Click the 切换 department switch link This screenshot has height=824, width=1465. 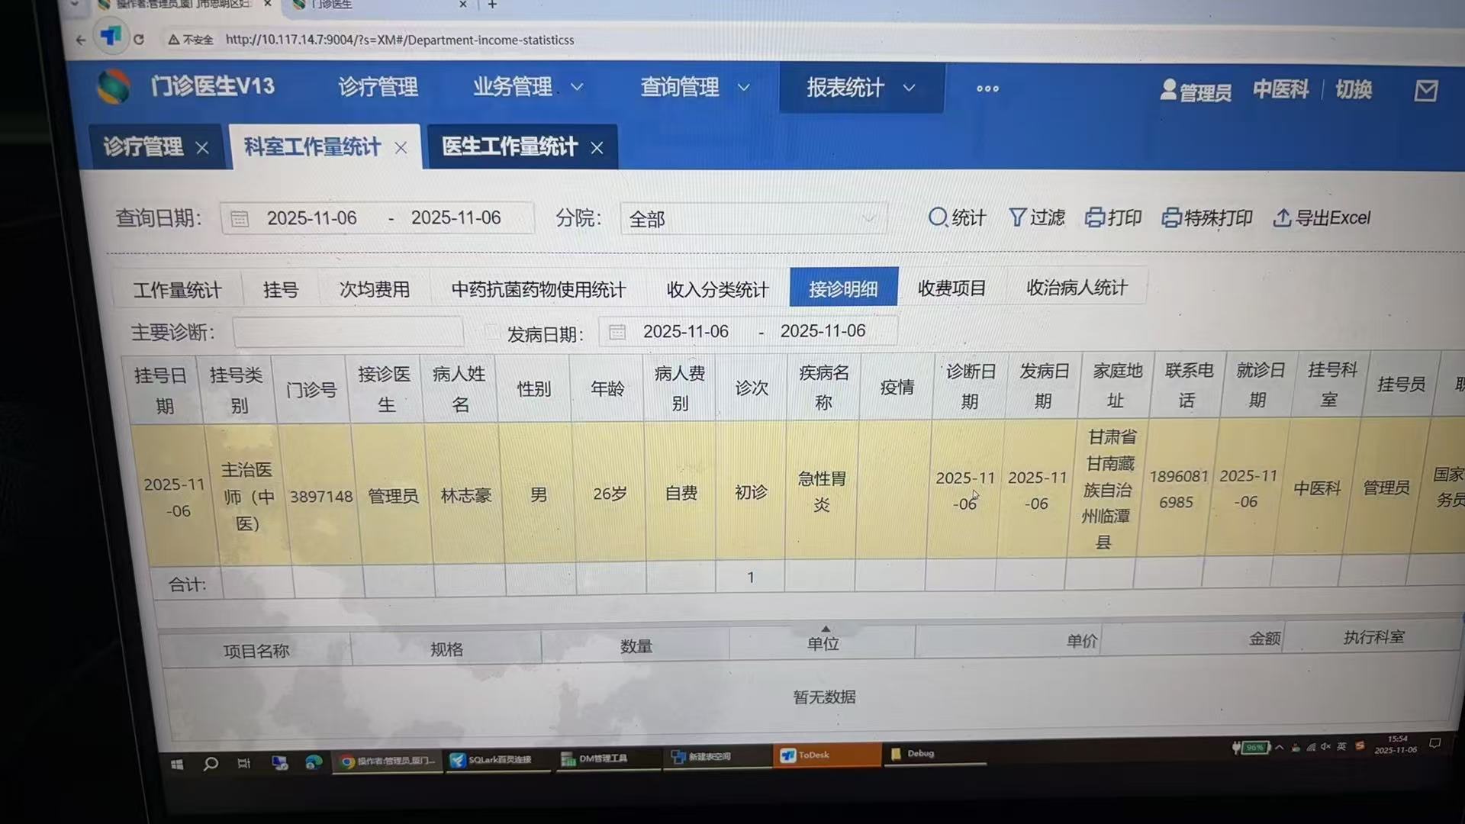(x=1354, y=90)
